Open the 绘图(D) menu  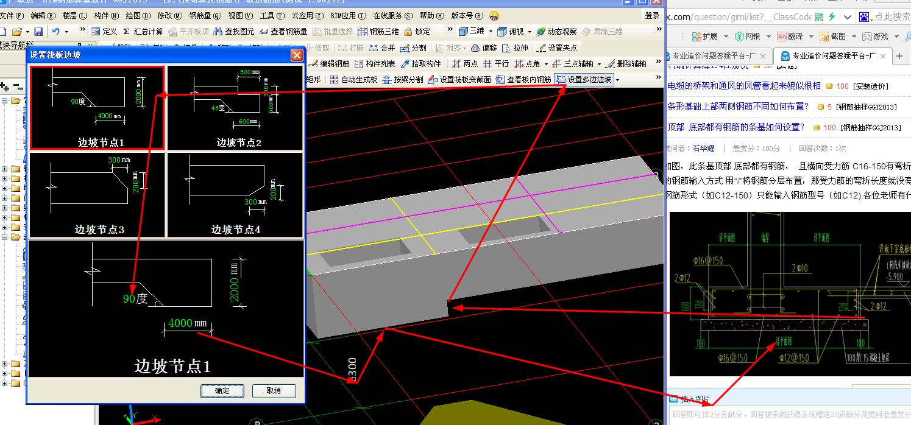click(x=138, y=16)
